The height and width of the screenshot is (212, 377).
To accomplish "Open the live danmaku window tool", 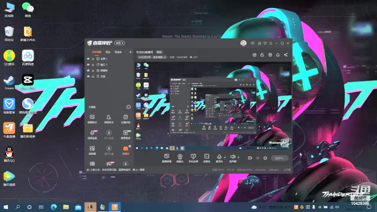I will pos(166,158).
